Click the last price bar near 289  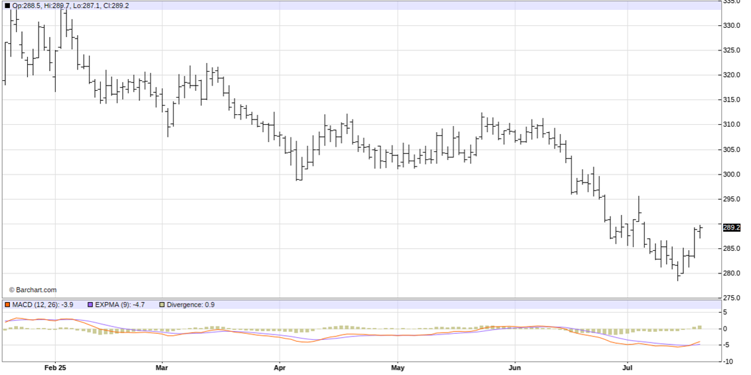pos(701,232)
